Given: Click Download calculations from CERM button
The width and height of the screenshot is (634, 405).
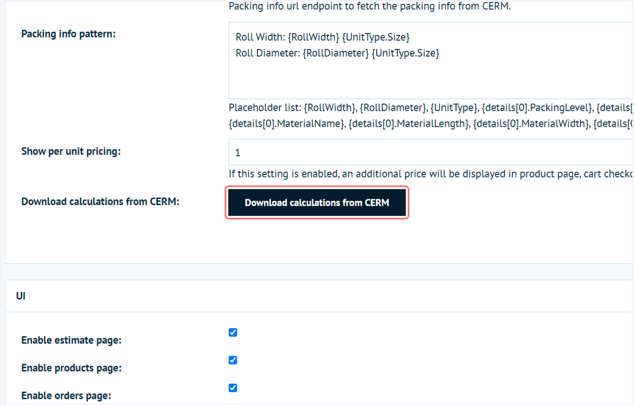Looking at the screenshot, I should (317, 202).
